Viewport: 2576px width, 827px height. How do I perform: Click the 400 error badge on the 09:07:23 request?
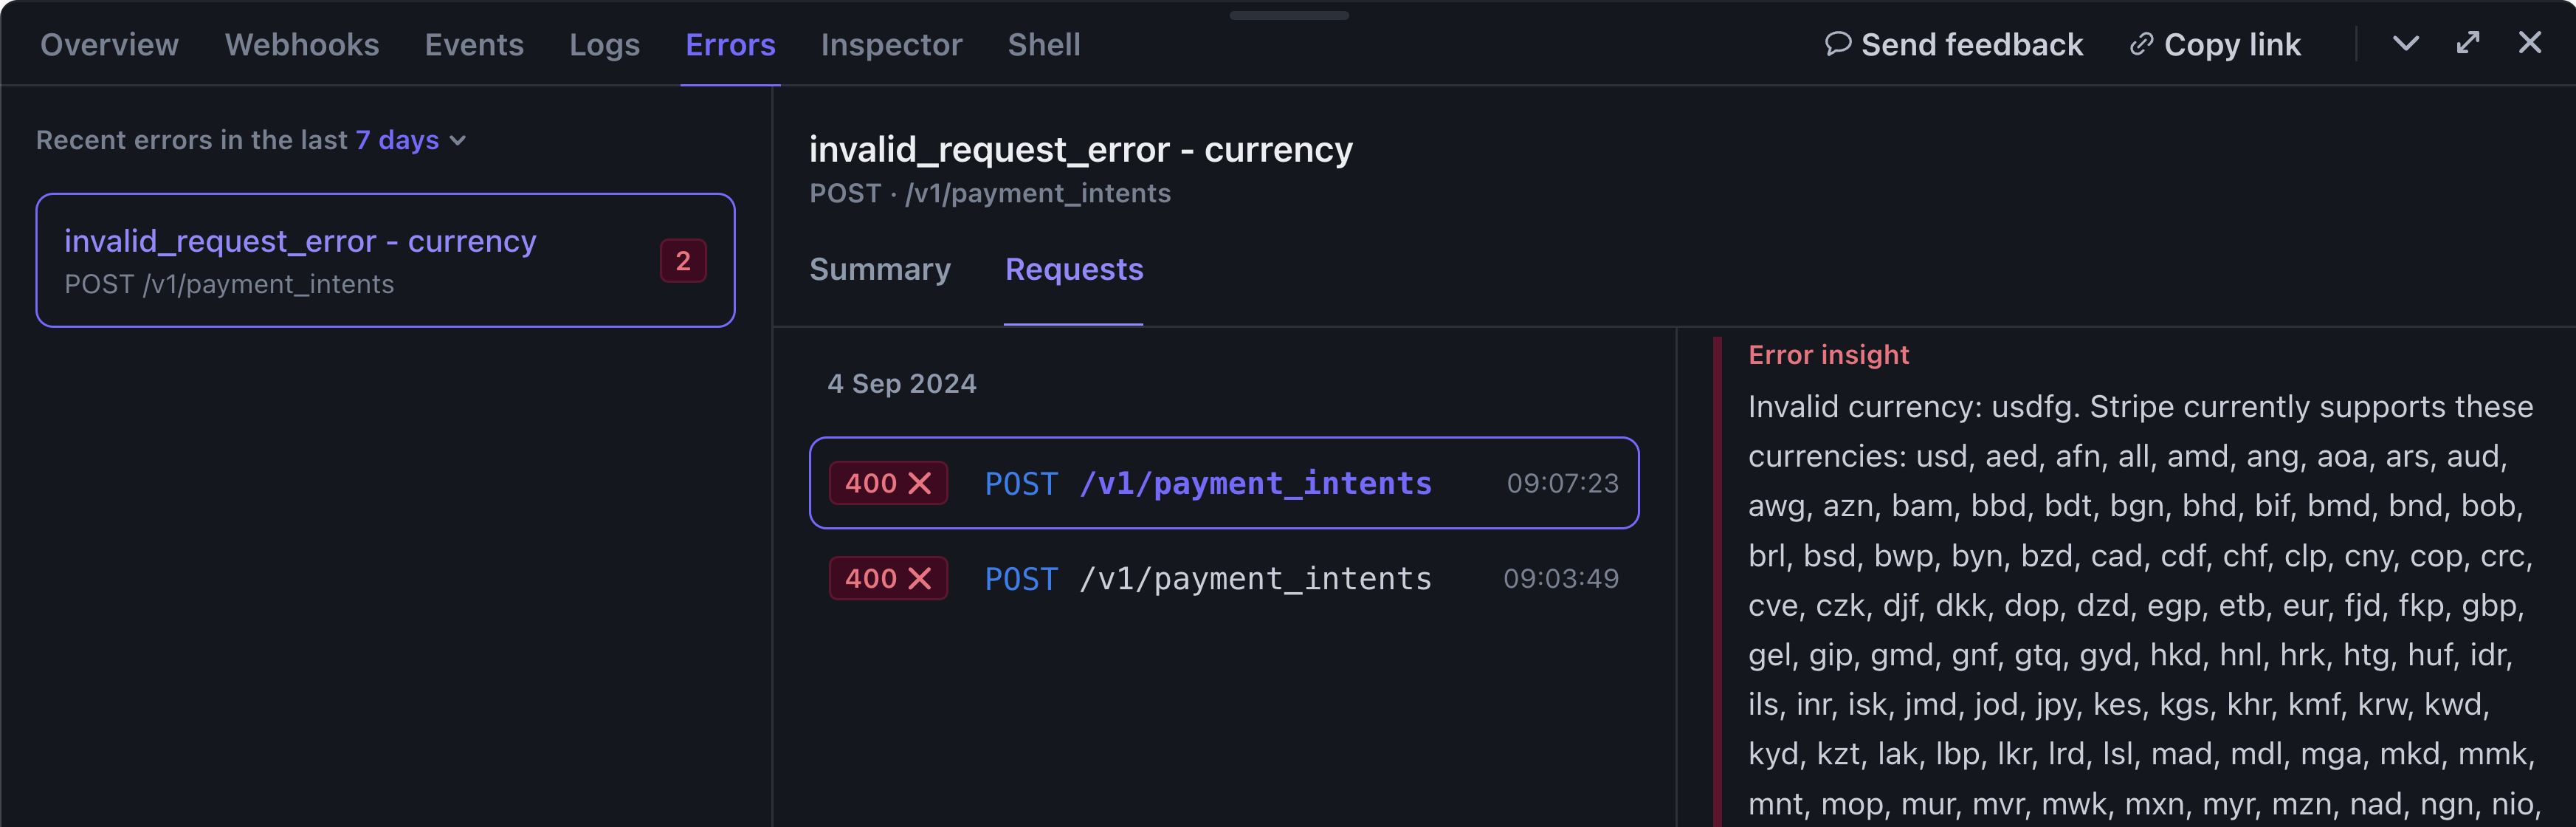pos(888,483)
